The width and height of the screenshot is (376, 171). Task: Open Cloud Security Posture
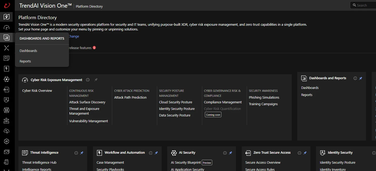(x=176, y=102)
